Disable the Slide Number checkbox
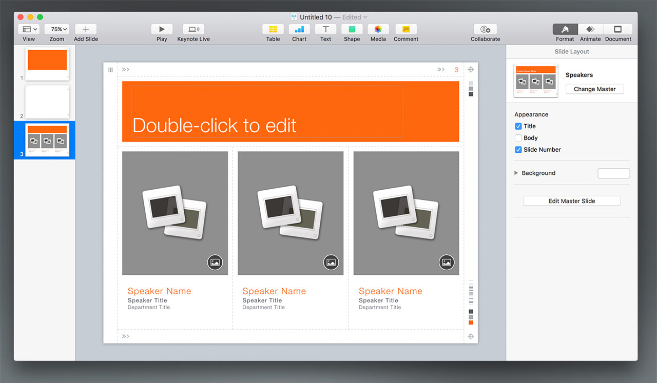 click(518, 150)
